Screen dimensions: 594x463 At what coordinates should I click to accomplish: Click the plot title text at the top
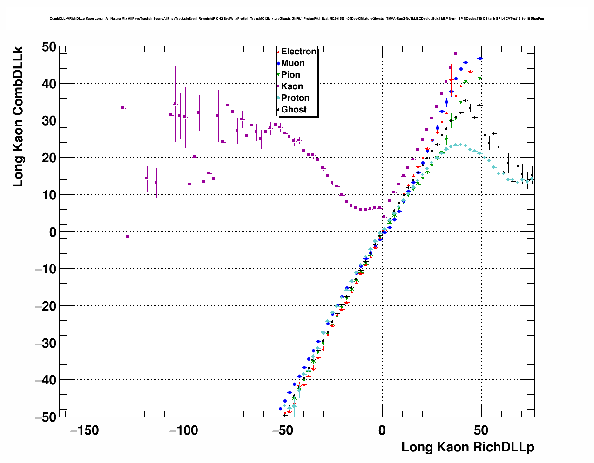coord(297,19)
